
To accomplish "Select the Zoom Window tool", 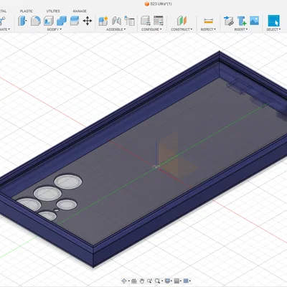I will 149,281.
